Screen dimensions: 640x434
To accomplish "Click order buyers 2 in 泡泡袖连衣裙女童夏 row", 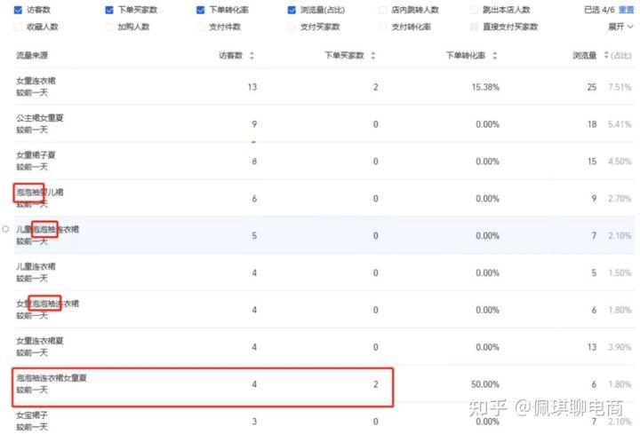I will pos(375,384).
